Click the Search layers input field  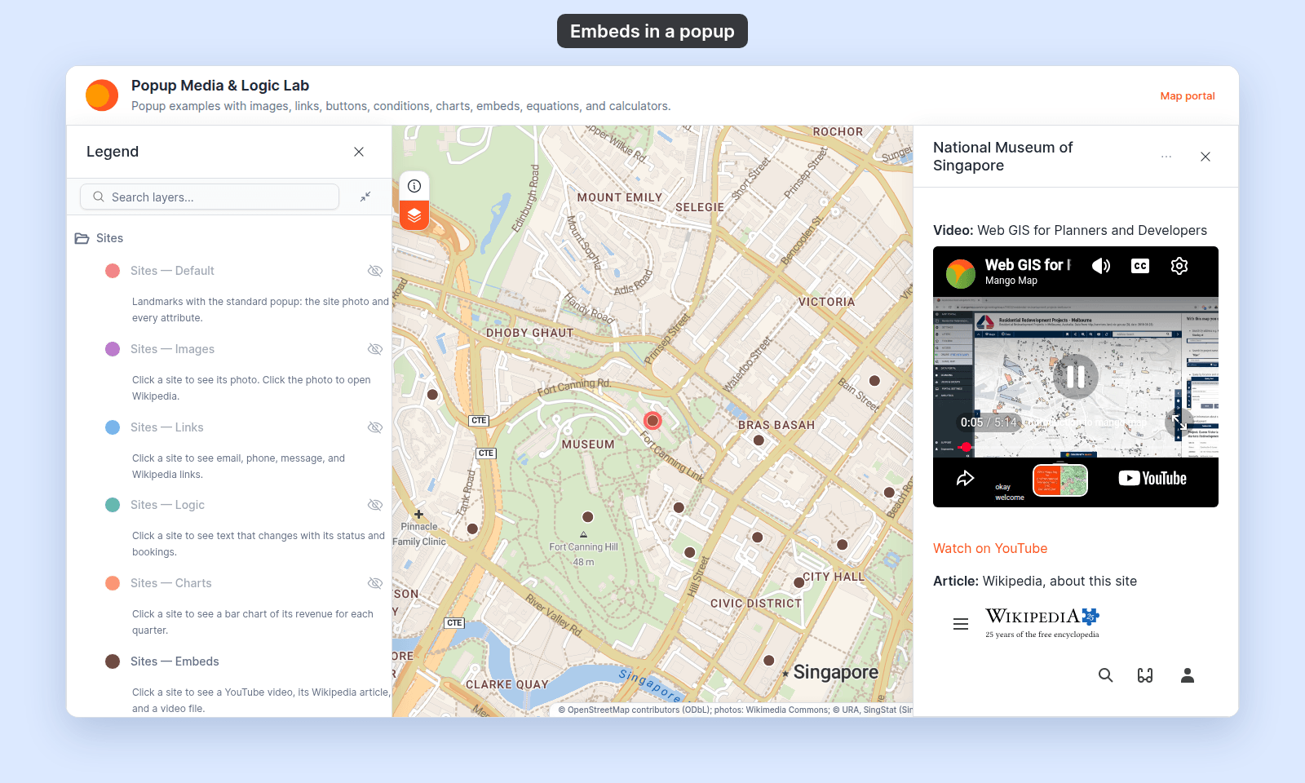(210, 197)
